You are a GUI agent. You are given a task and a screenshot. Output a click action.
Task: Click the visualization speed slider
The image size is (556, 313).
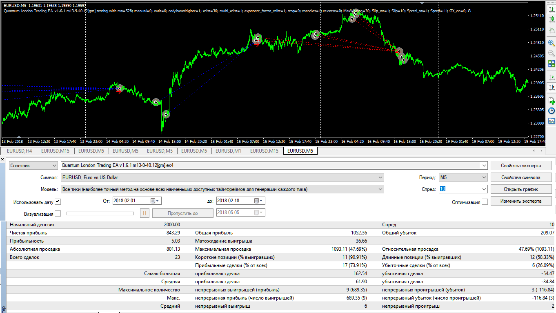pos(100,213)
